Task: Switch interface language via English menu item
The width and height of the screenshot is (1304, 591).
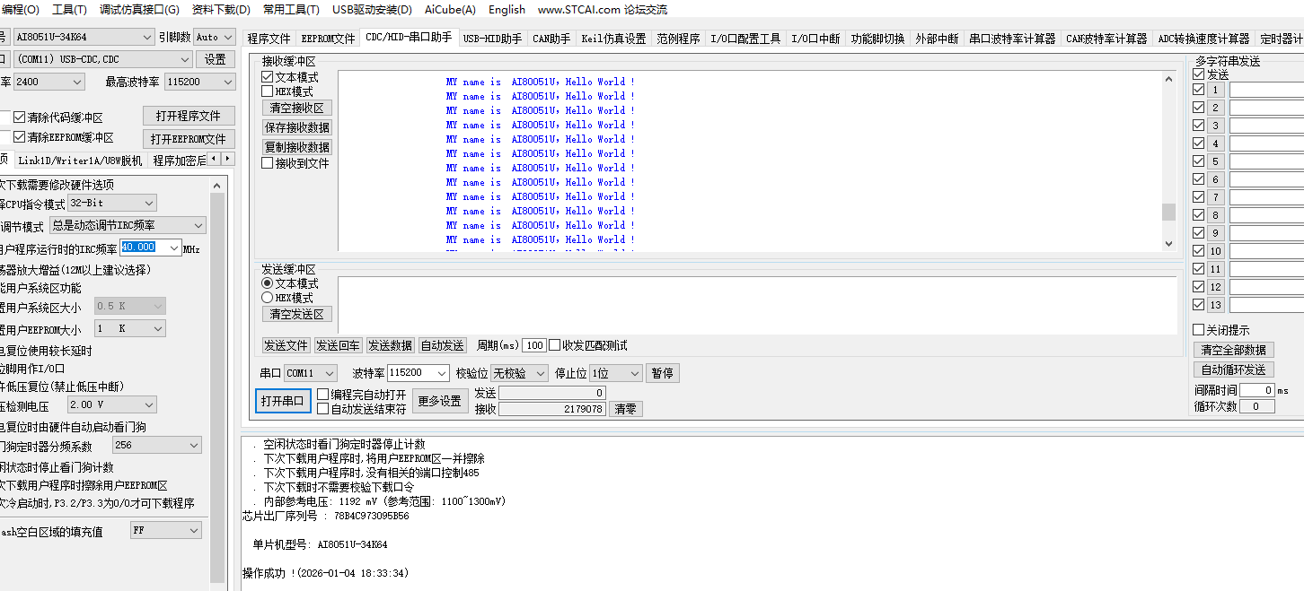Action: click(507, 10)
